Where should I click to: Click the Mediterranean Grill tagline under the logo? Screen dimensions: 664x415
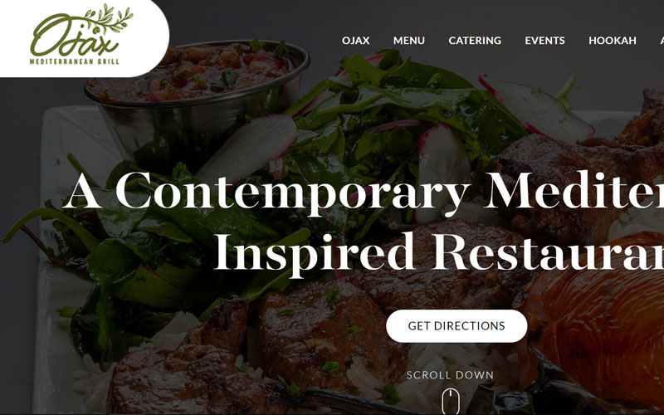tap(75, 61)
